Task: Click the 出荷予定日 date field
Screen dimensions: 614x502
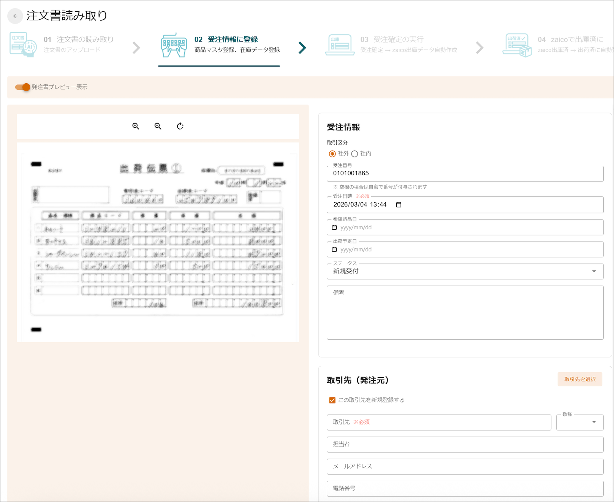Action: pos(465,249)
